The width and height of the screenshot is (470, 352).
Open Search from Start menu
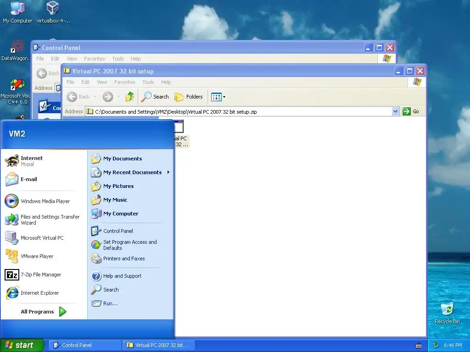point(131,290)
